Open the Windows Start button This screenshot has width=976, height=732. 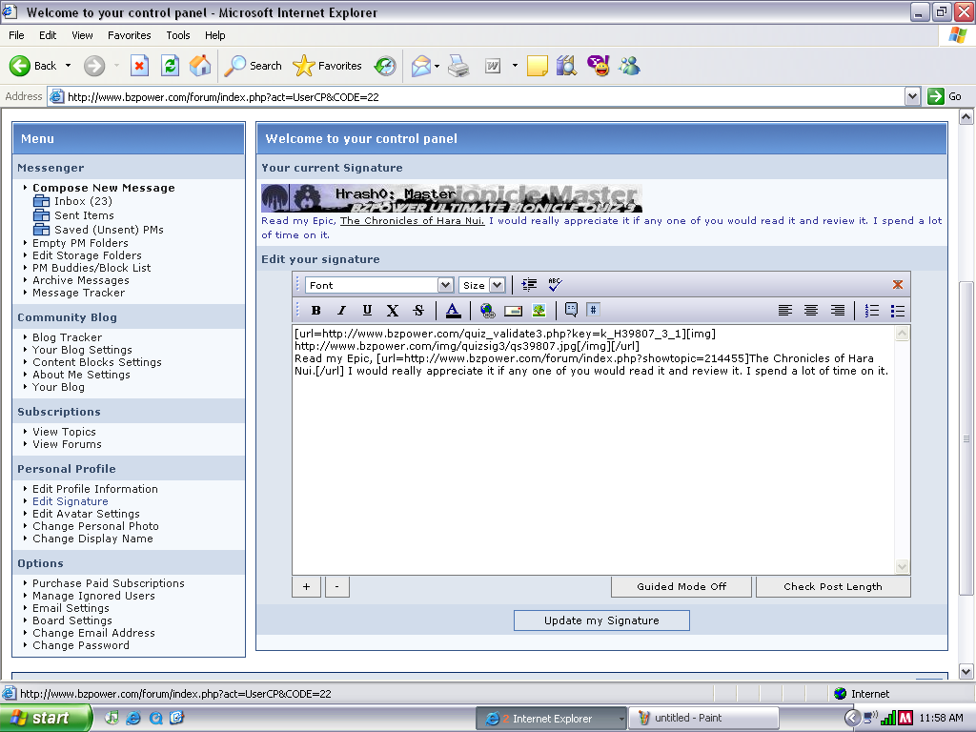click(45, 719)
